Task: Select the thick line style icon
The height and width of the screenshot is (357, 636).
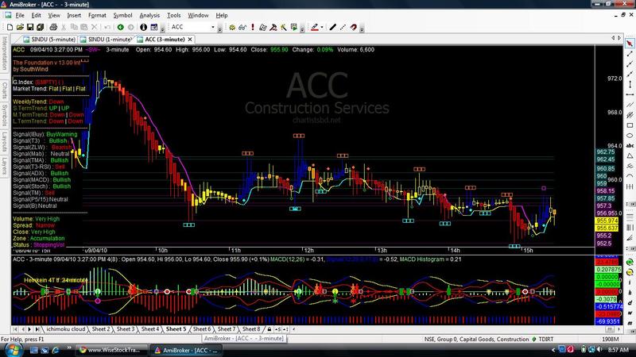Action: click(x=332, y=27)
